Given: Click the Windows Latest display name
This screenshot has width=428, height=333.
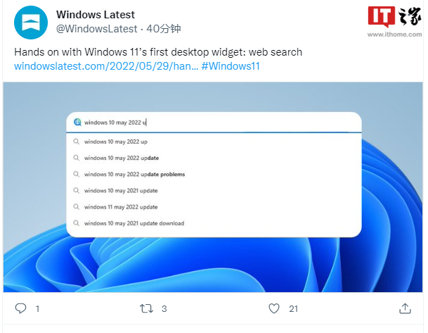Looking at the screenshot, I should coord(96,14).
